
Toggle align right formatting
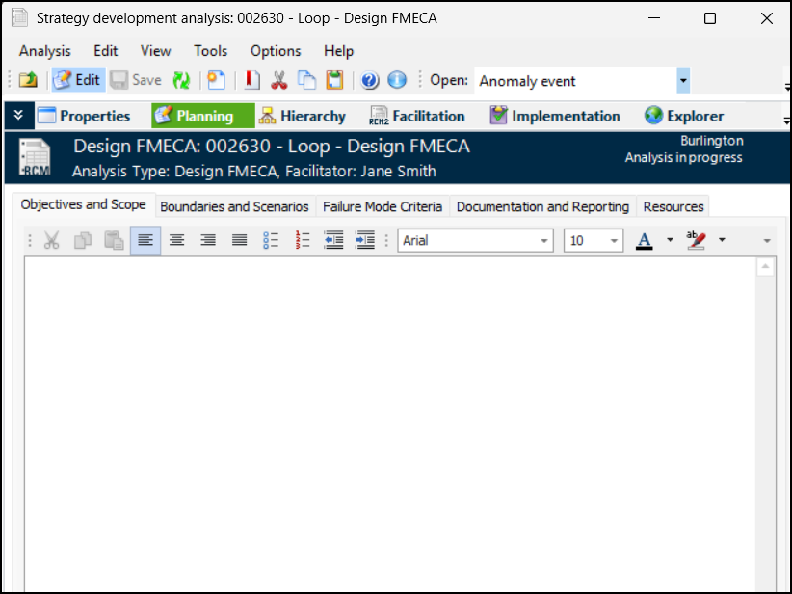pos(208,240)
